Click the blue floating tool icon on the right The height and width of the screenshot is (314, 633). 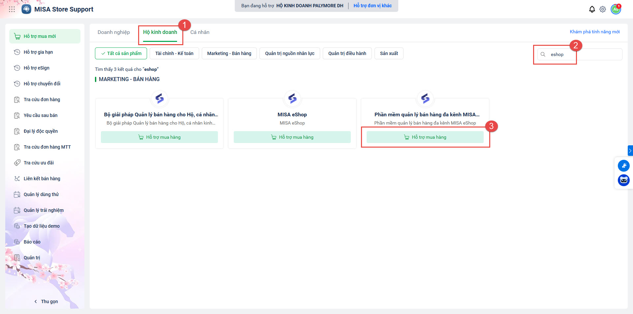(624, 166)
